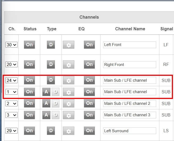Click EQ gear for LFE channel 2
Image resolution: width=174 pixels, height=141 pixels.
68,103
